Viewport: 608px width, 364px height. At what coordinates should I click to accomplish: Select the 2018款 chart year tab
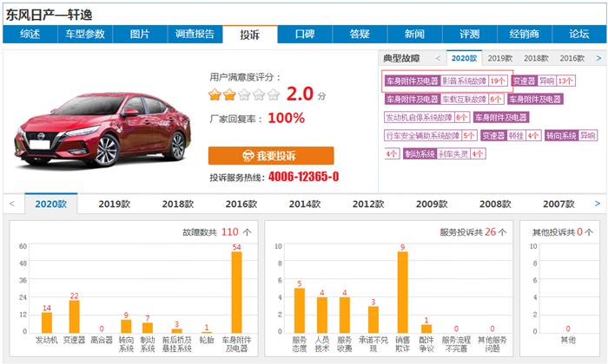click(x=178, y=204)
